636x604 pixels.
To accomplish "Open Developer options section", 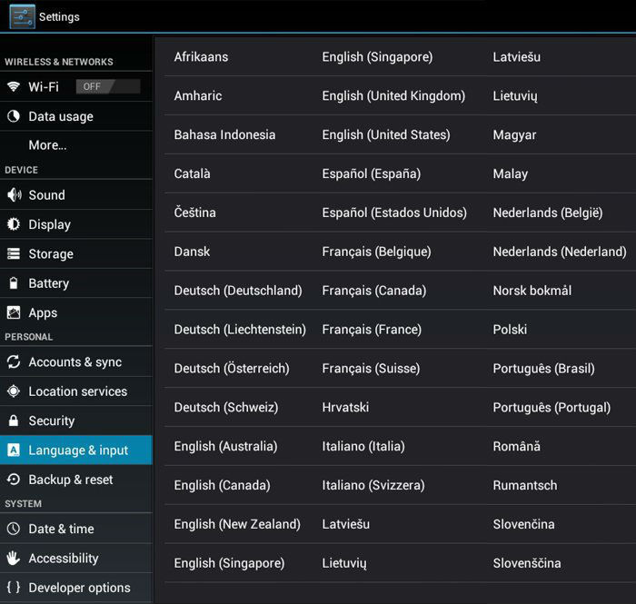I will 79,588.
